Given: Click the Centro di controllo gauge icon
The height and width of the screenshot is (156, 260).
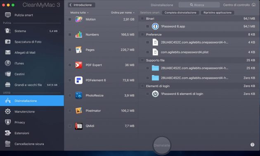Looking at the screenshot, I should (x=254, y=5).
